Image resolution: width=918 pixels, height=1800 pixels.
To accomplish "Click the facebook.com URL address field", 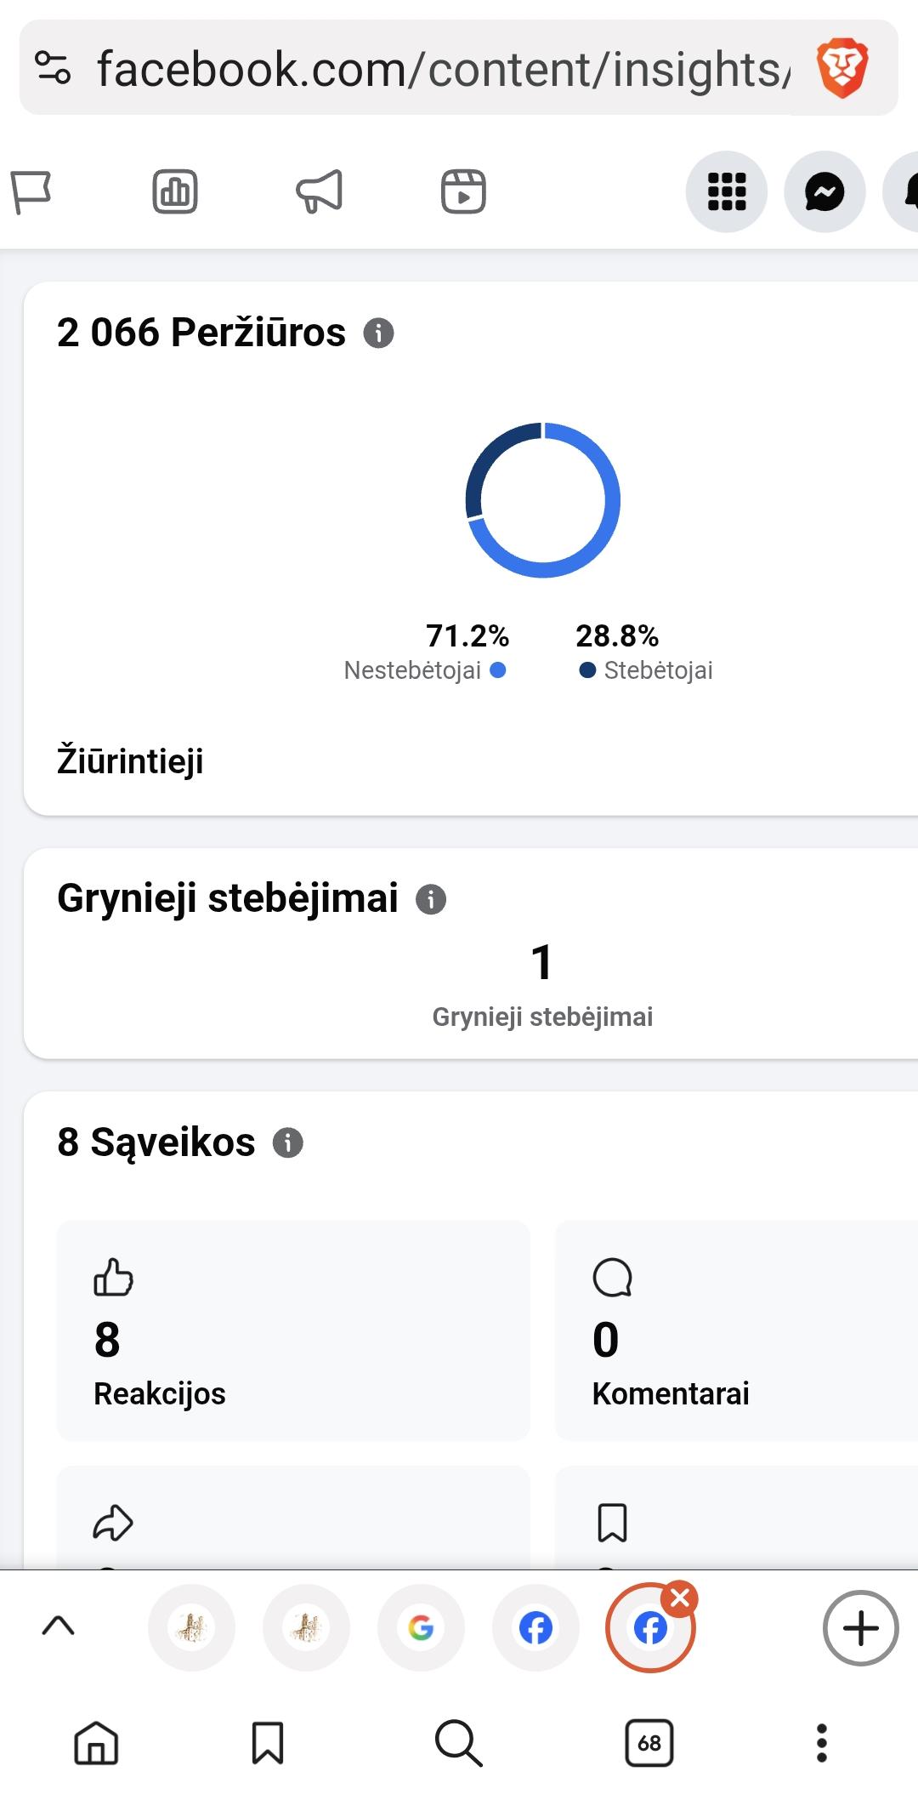I will (442, 68).
